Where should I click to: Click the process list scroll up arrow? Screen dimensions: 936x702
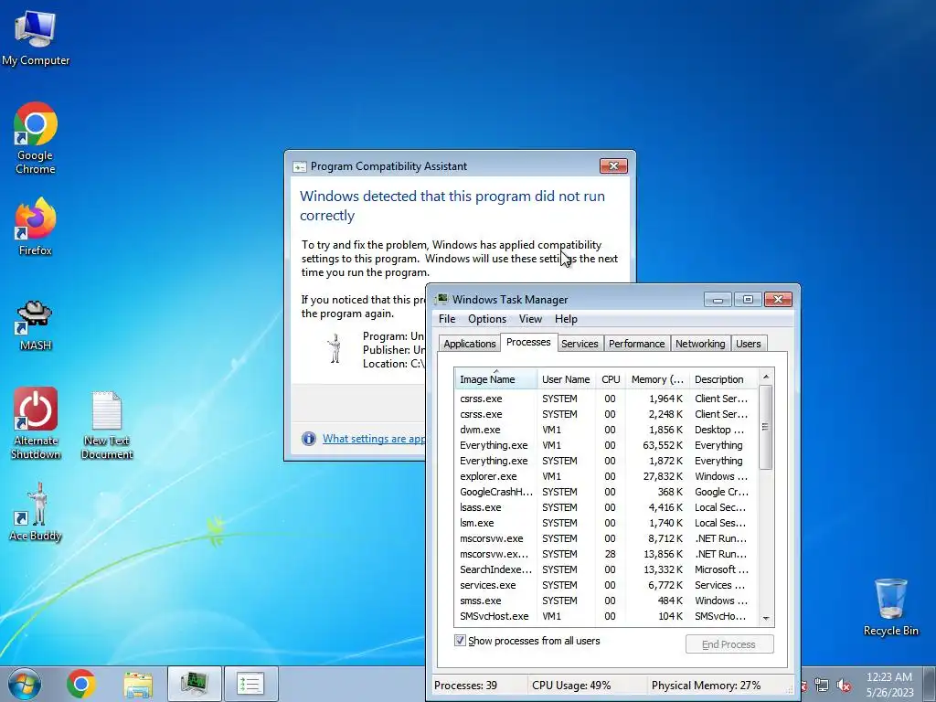click(766, 377)
